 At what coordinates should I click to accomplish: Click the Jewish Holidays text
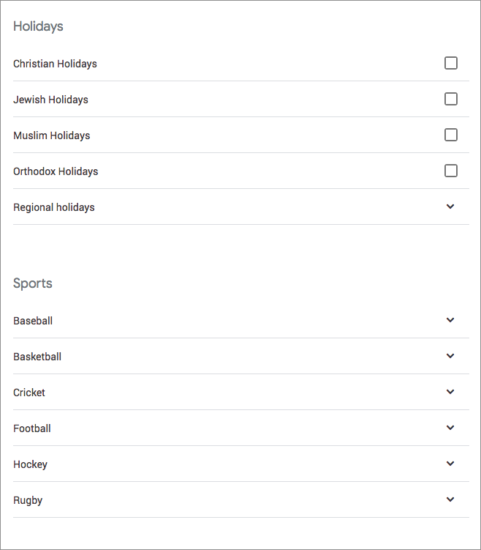point(50,100)
